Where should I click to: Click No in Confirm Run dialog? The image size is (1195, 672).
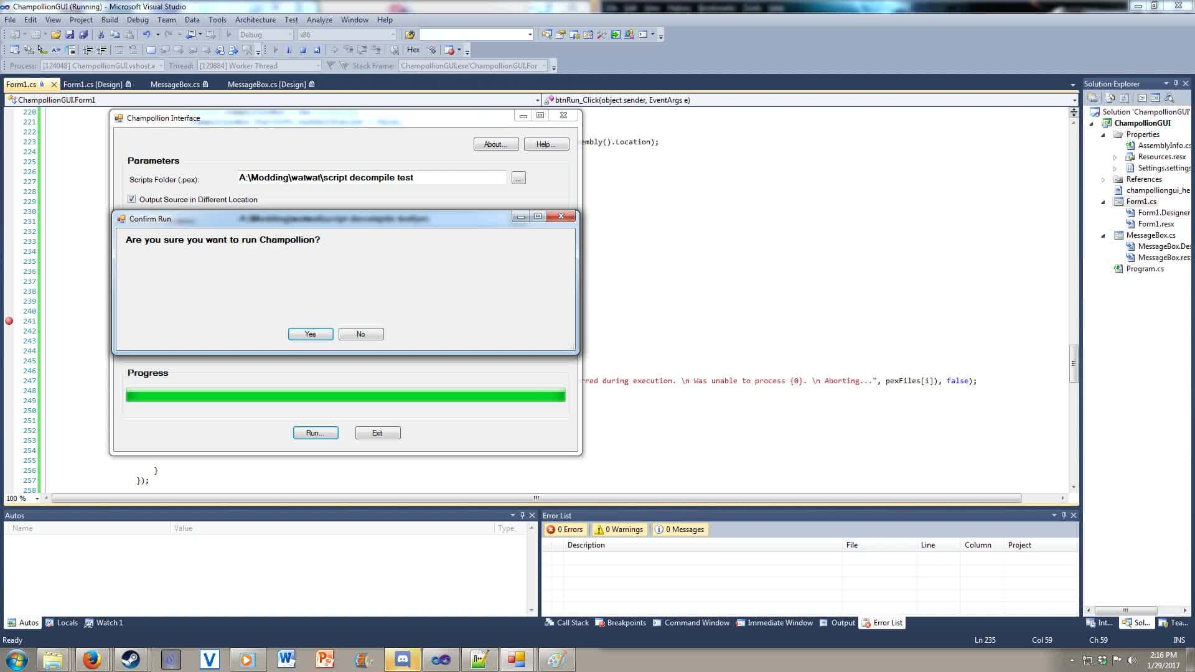[x=361, y=334]
